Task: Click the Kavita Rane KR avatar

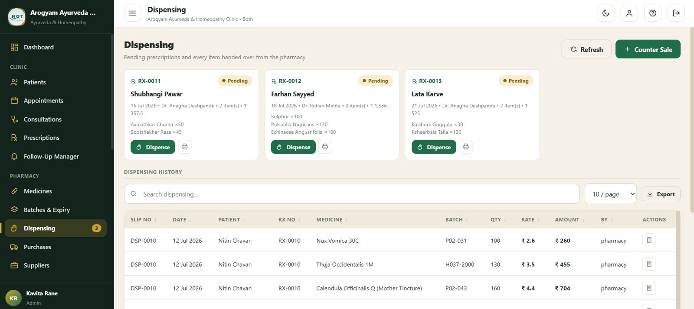Action: click(x=13, y=298)
